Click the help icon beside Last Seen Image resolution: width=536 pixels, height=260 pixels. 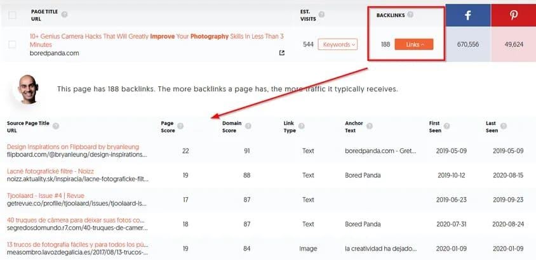(503, 126)
